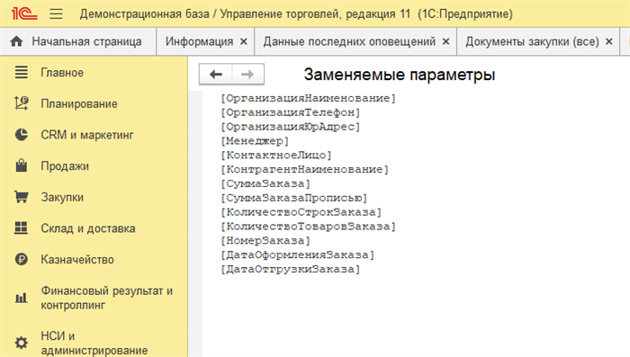
Task: Select parameter [СуммаЗаказа]
Action: click(265, 184)
